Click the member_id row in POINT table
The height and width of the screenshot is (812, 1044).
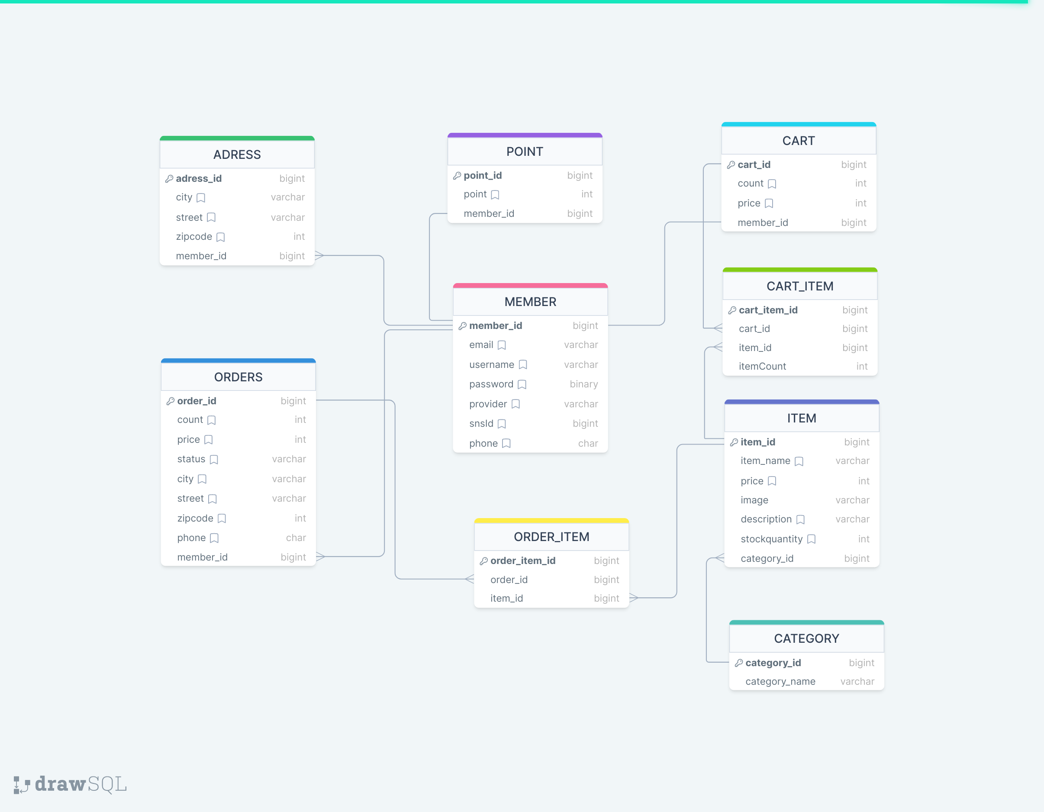tap(525, 214)
